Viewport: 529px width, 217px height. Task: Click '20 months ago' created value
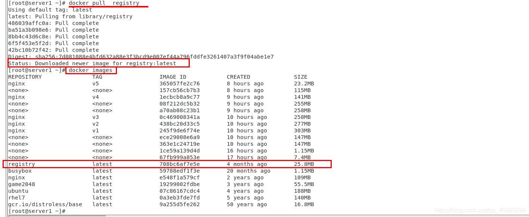pyautogui.click(x=248, y=171)
